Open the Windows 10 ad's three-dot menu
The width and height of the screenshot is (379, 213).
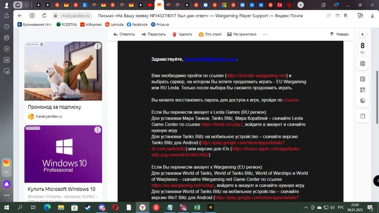98,130
